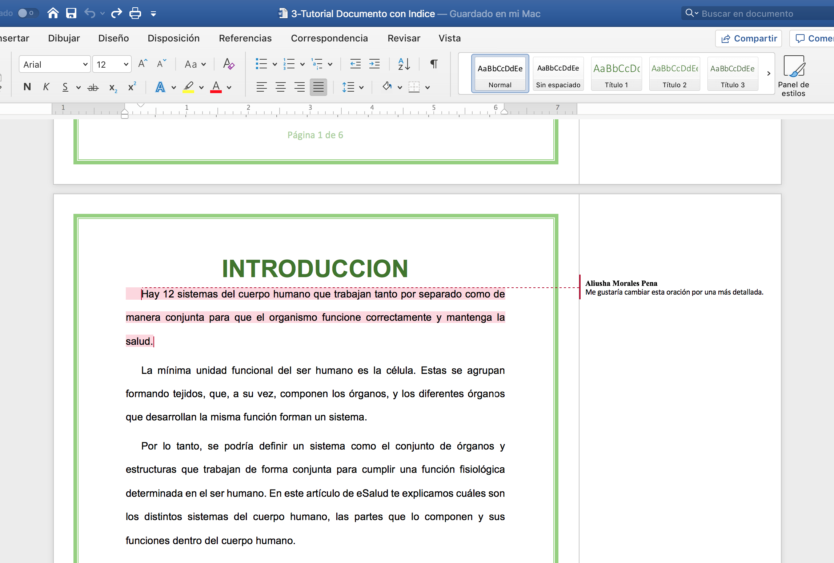Click the Save disk icon
The width and height of the screenshot is (834, 563).
(71, 13)
